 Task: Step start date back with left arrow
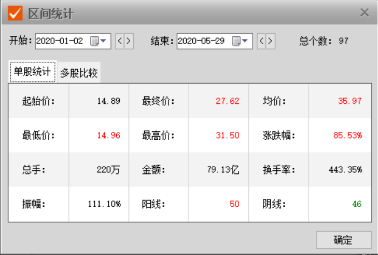pos(119,41)
